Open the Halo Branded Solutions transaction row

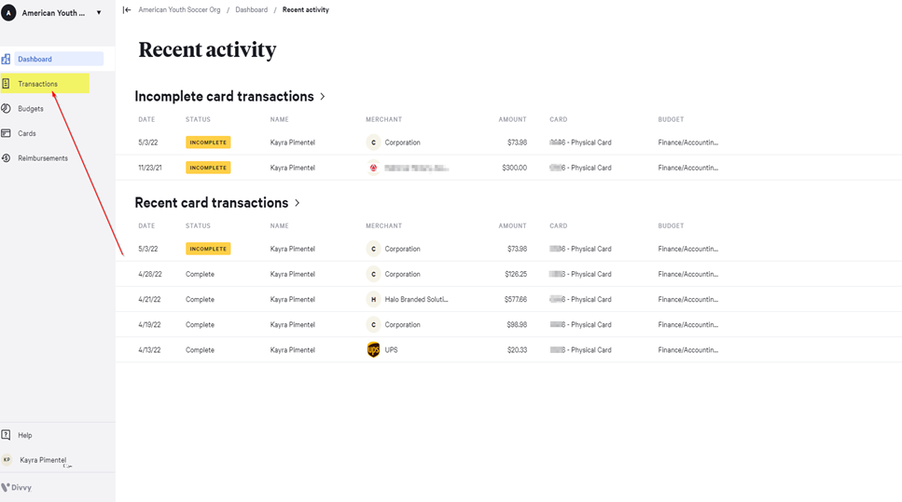click(416, 300)
